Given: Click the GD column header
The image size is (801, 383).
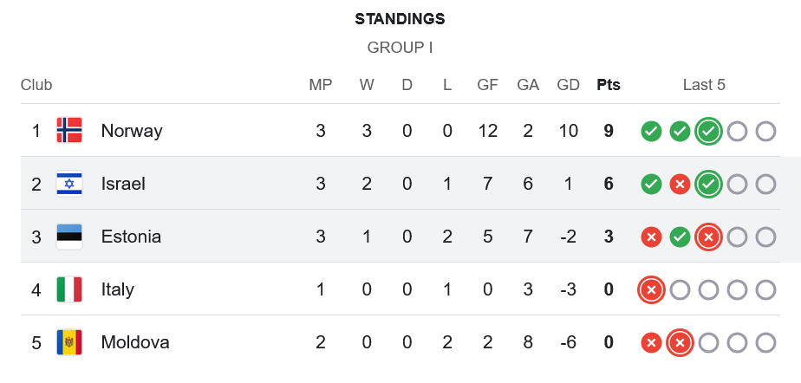Looking at the screenshot, I should coord(569,85).
